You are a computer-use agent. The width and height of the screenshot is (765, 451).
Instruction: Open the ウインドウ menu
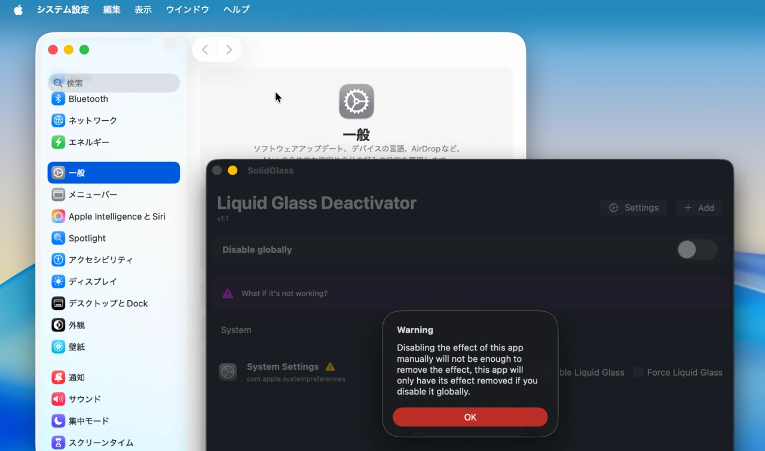[187, 9]
